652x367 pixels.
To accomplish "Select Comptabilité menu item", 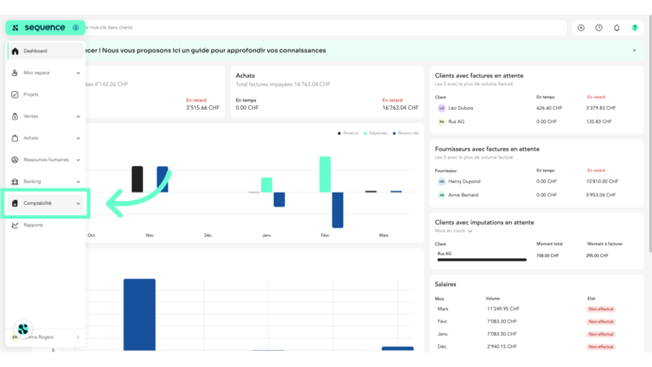I will point(45,203).
